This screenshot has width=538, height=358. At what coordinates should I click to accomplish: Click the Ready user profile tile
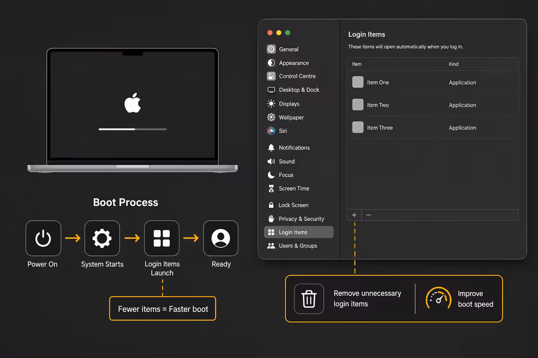221,238
